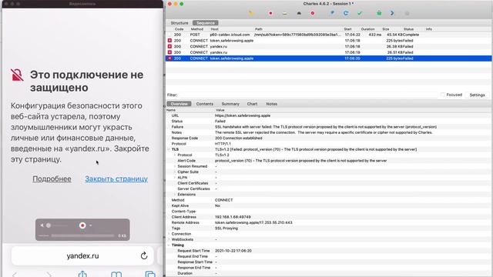Open the Contents tab
The width and height of the screenshot is (493, 277).
click(x=205, y=104)
